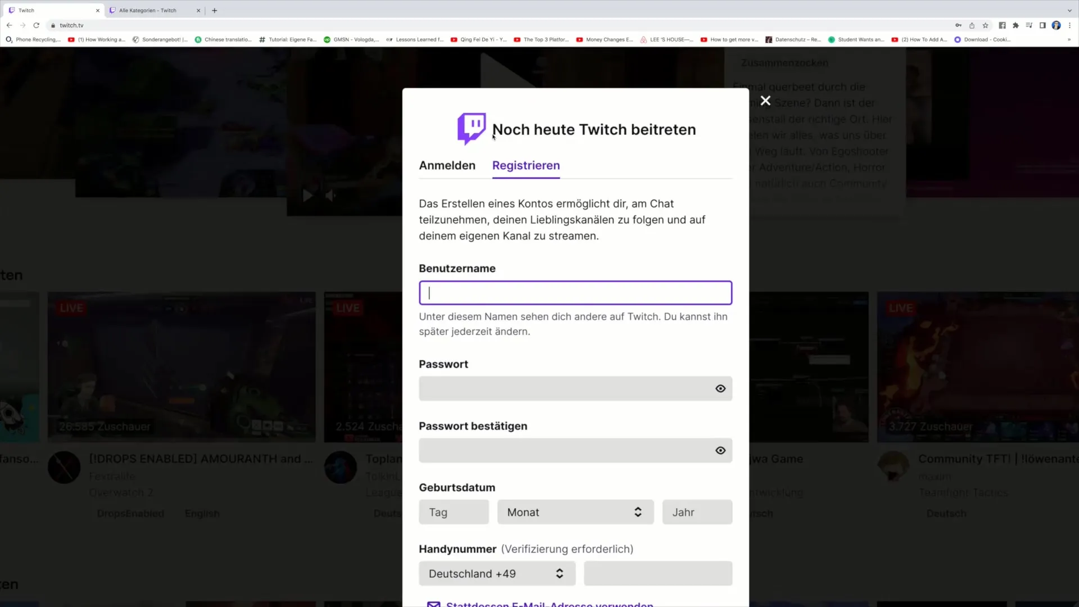Click the 'DropsEnabled' tag
The width and height of the screenshot is (1079, 607).
coord(130,513)
